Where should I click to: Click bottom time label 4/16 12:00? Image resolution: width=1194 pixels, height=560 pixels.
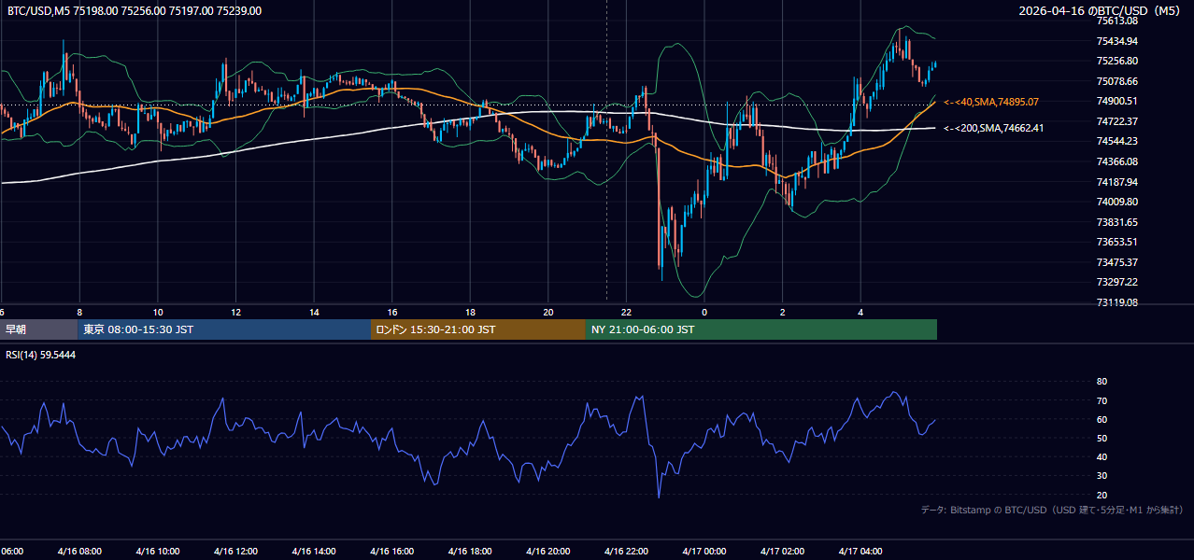click(x=235, y=552)
